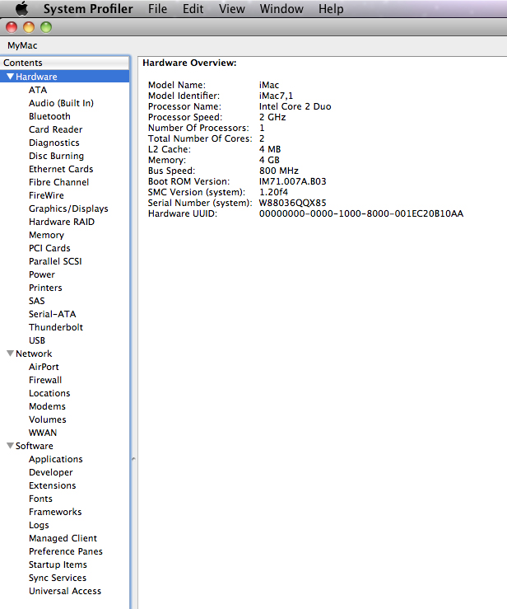Select the Preference Panes entry
This screenshot has height=609, width=507.
[66, 551]
